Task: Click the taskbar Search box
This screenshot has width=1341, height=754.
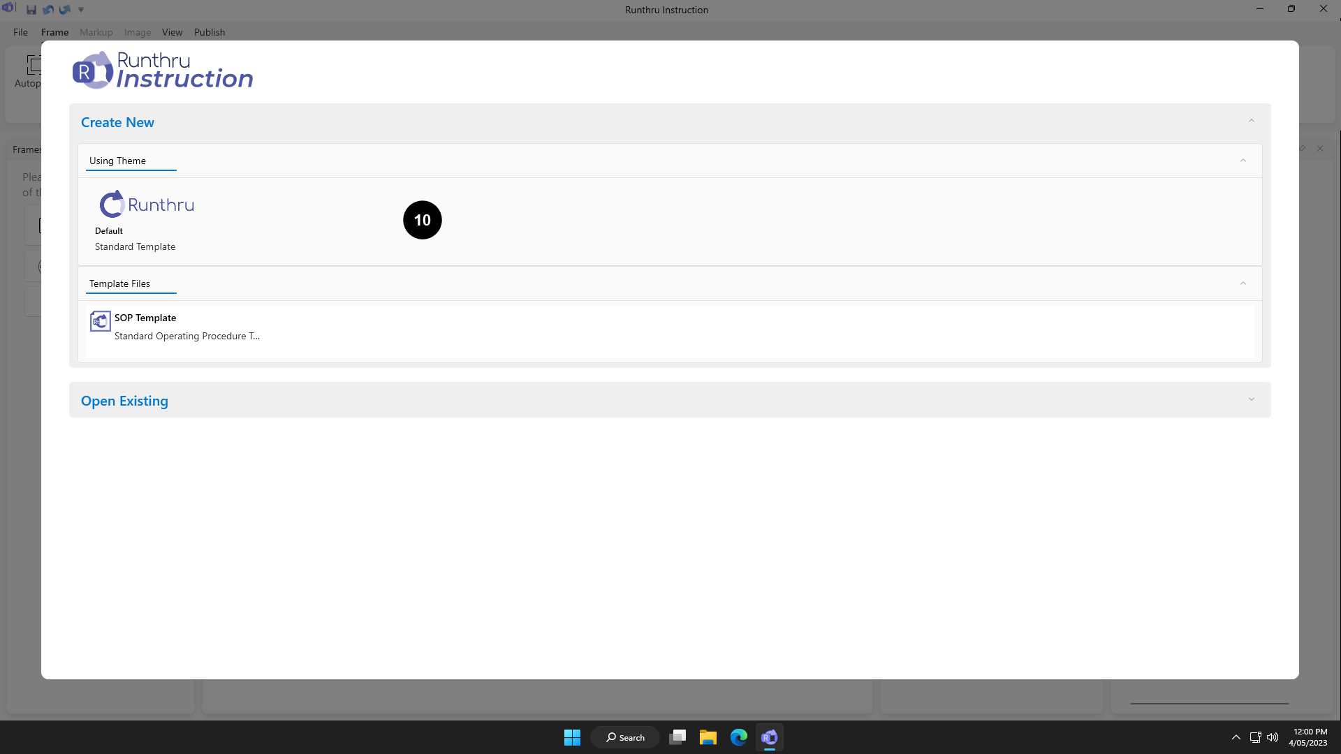Action: point(625,737)
